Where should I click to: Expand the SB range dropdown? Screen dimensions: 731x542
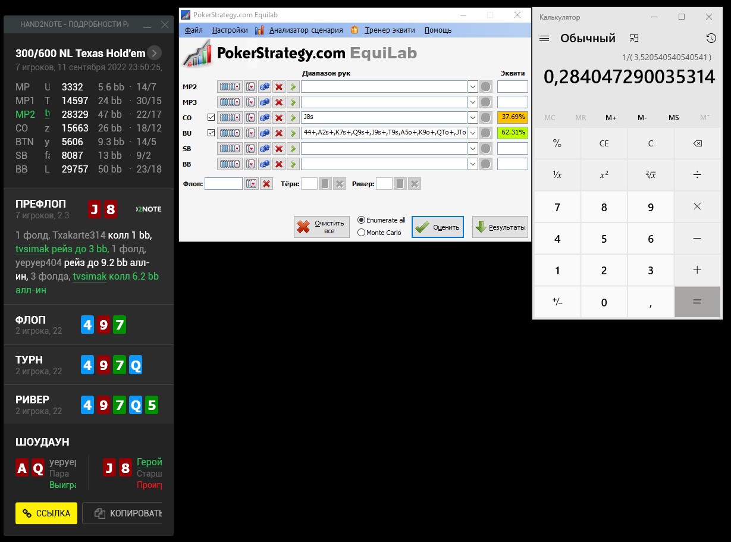[473, 148]
